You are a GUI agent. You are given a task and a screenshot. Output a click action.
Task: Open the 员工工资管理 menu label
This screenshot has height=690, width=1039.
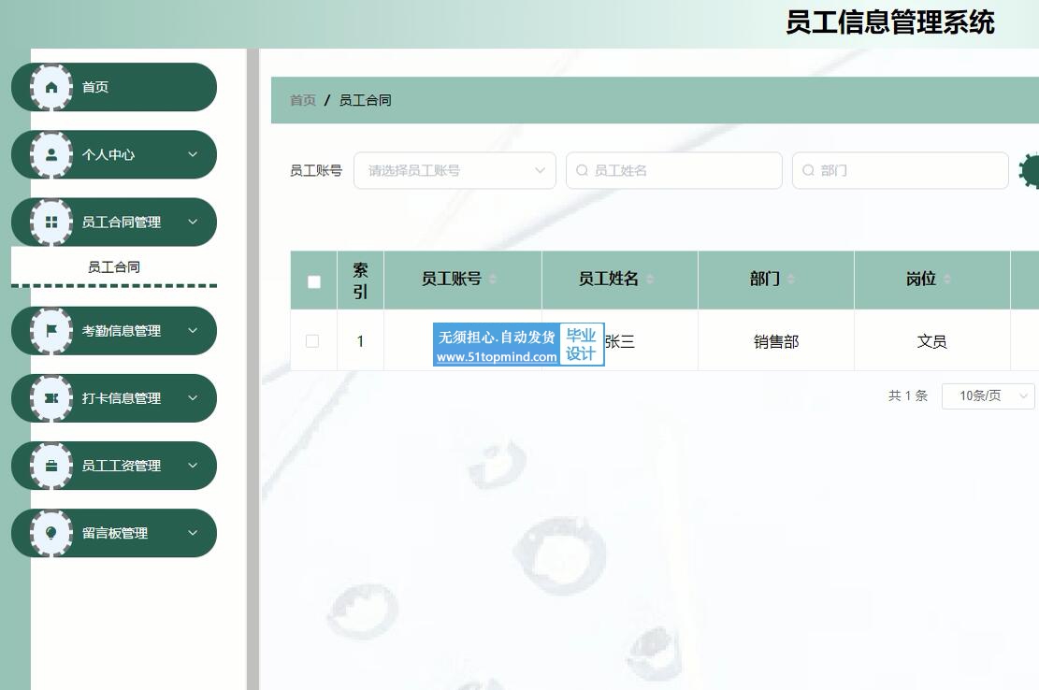pyautogui.click(x=122, y=466)
